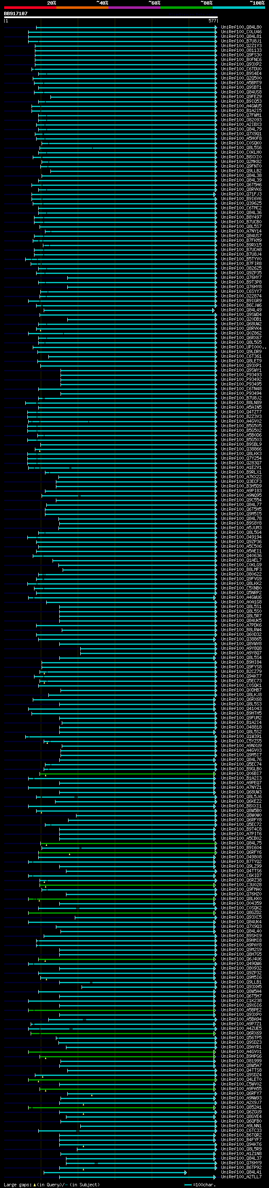Click the cyan ~100% identity legend segment
This screenshot has width=269, height=1188.
[x=239, y=8]
